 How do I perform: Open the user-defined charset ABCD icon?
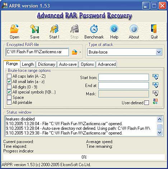(x=155, y=101)
